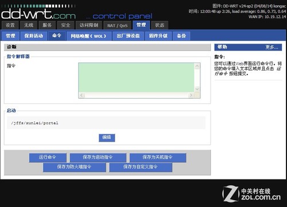
Task: Click the 运行命令 button
Action: point(48,158)
